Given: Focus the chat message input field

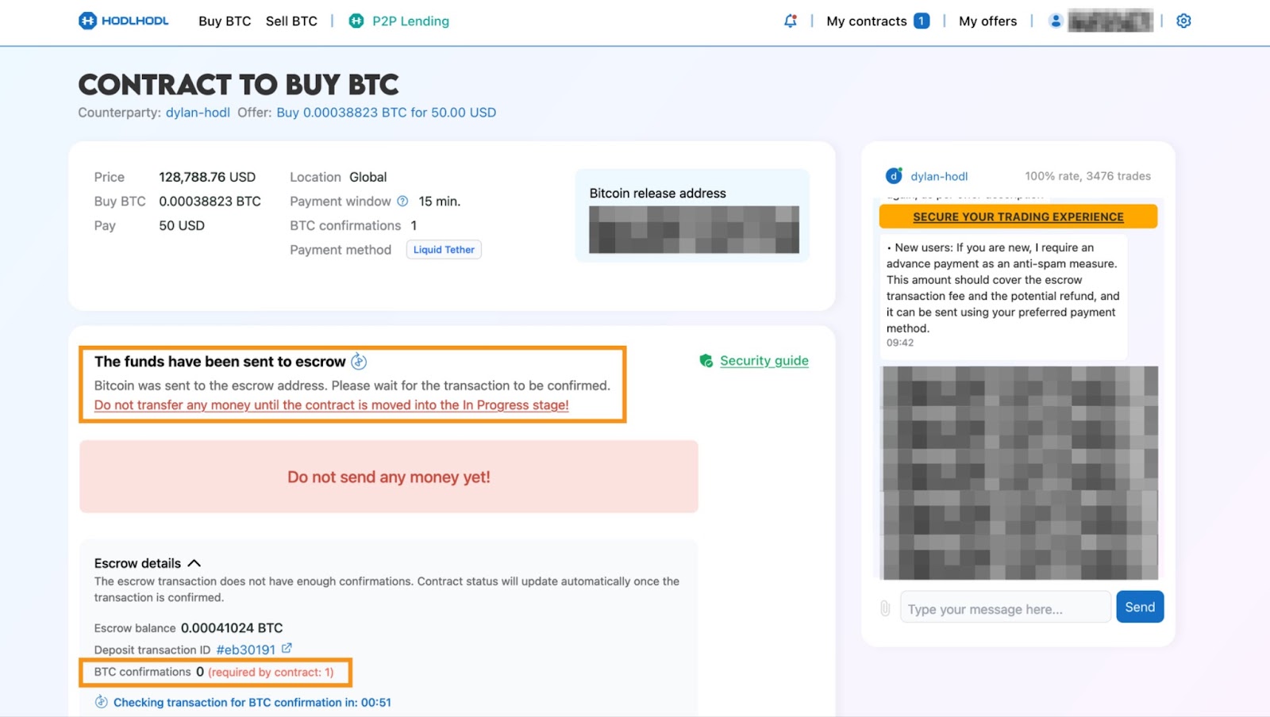Looking at the screenshot, I should [x=1005, y=608].
